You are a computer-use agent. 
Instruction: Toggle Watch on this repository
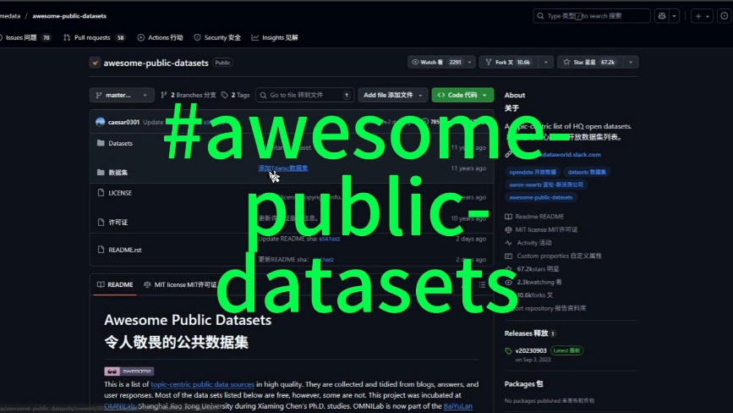tap(436, 63)
